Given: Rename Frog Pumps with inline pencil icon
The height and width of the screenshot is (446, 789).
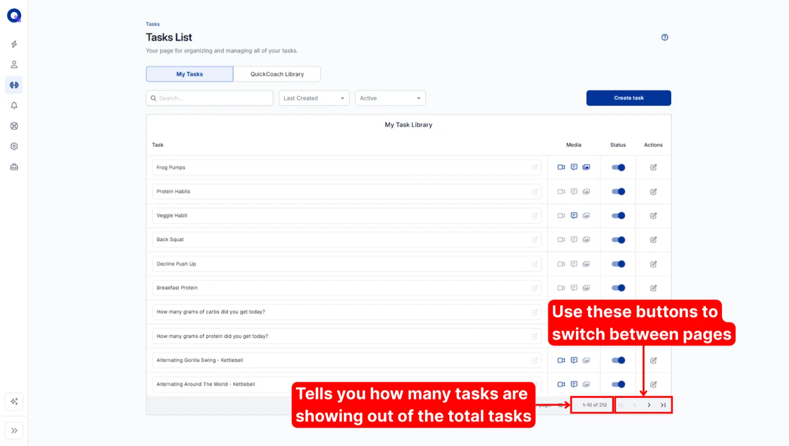Looking at the screenshot, I should (535, 167).
